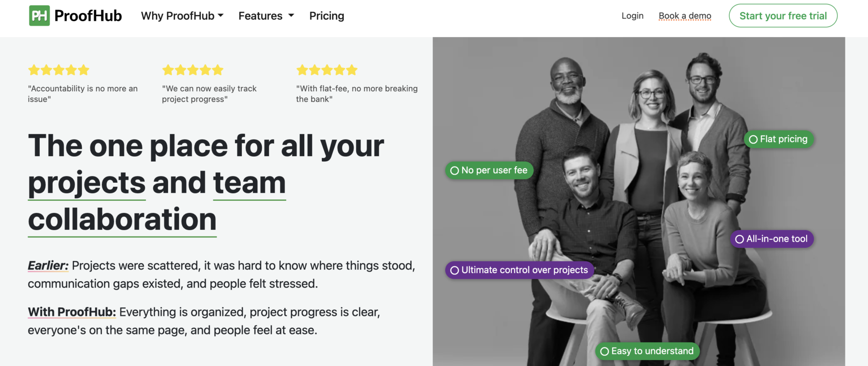Click the ProofHub wordmark text
Screen dimensions: 868x366
tap(88, 16)
